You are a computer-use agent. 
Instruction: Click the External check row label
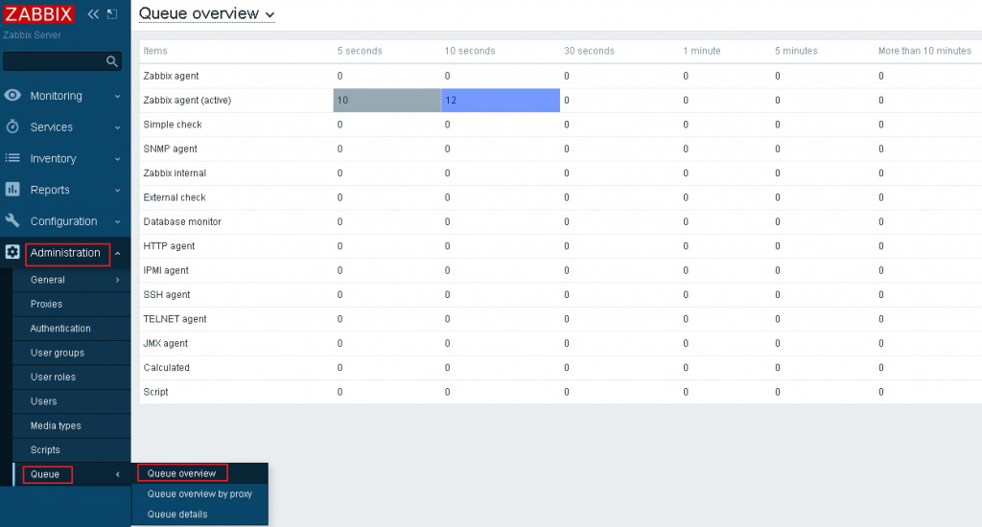click(x=175, y=197)
